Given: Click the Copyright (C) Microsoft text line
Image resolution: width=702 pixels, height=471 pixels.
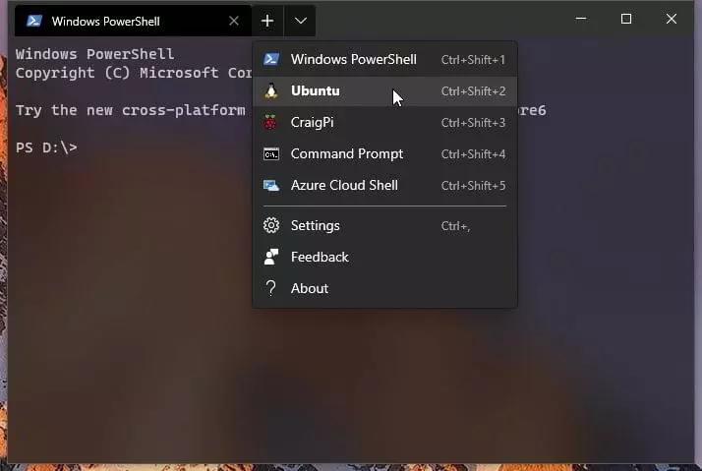Looking at the screenshot, I should tap(134, 73).
